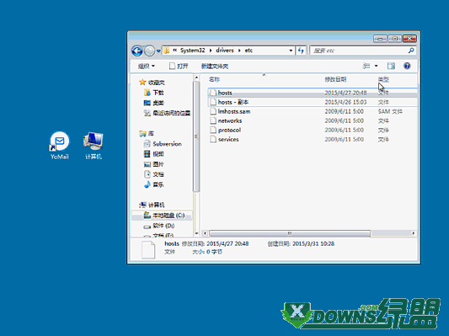This screenshot has width=449, height=336.
Task: Sort by the 修改日期 column header
Action: pos(335,79)
